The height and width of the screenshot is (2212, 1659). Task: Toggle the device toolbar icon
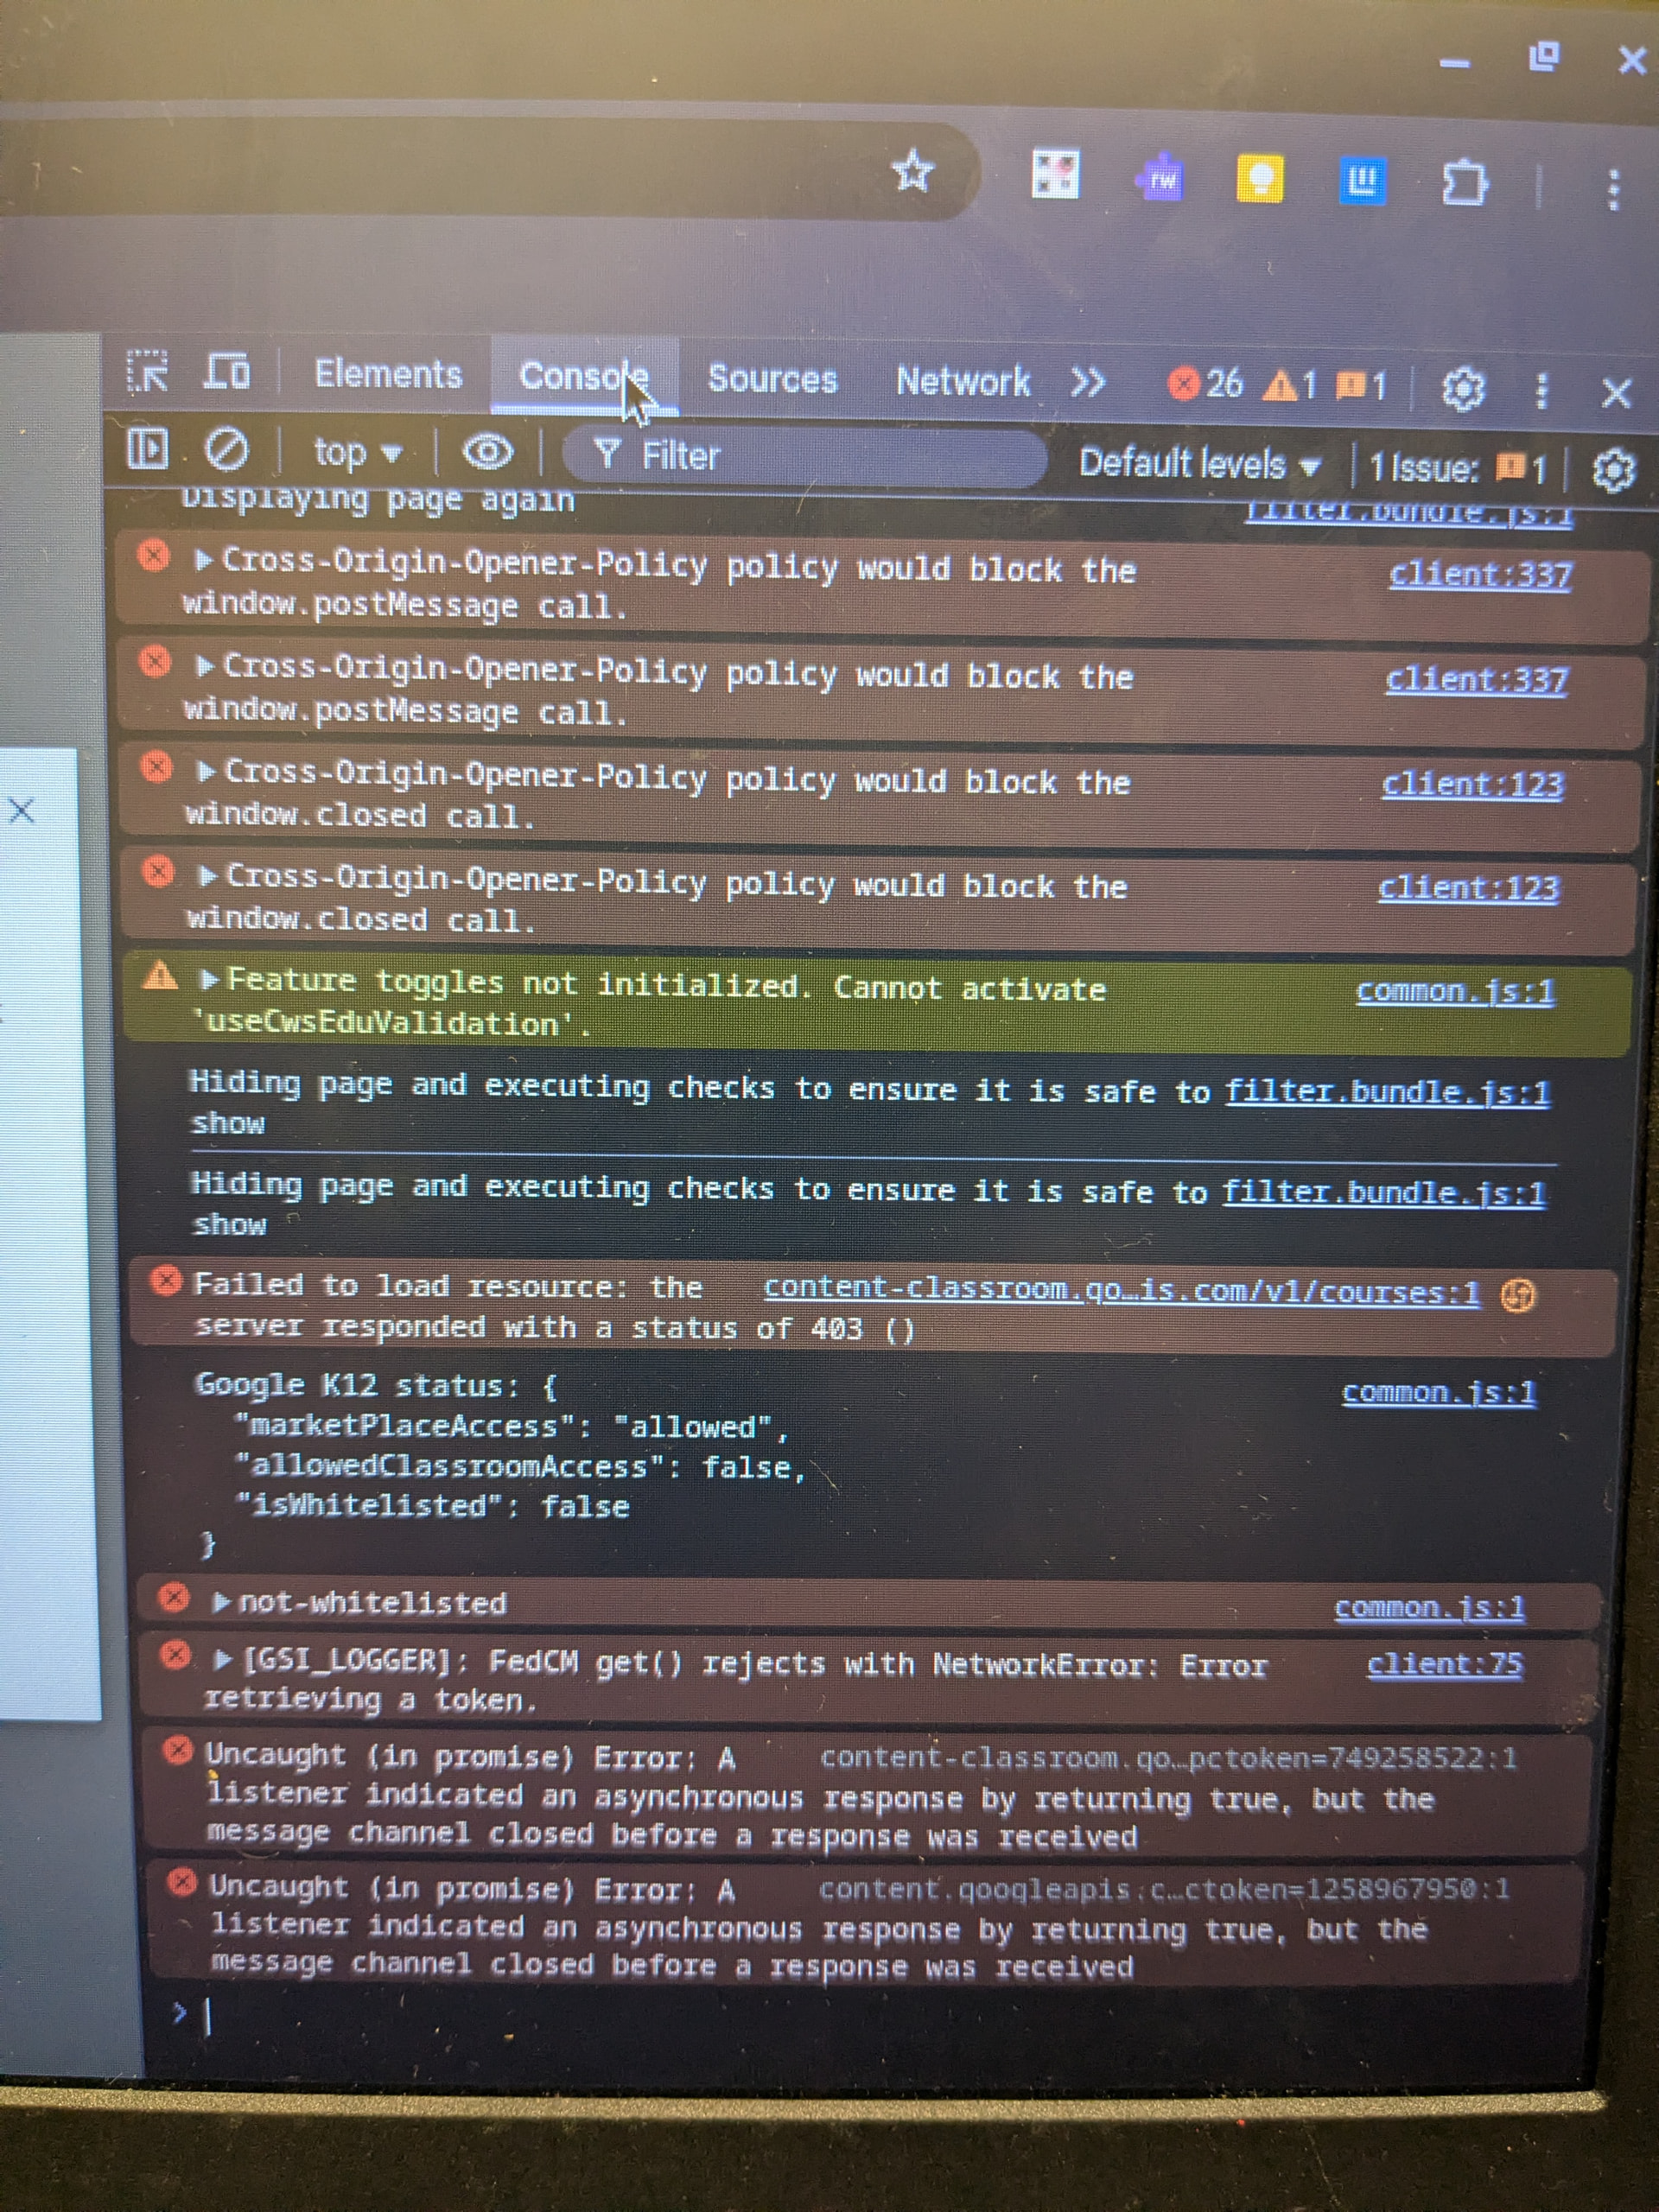[228, 372]
